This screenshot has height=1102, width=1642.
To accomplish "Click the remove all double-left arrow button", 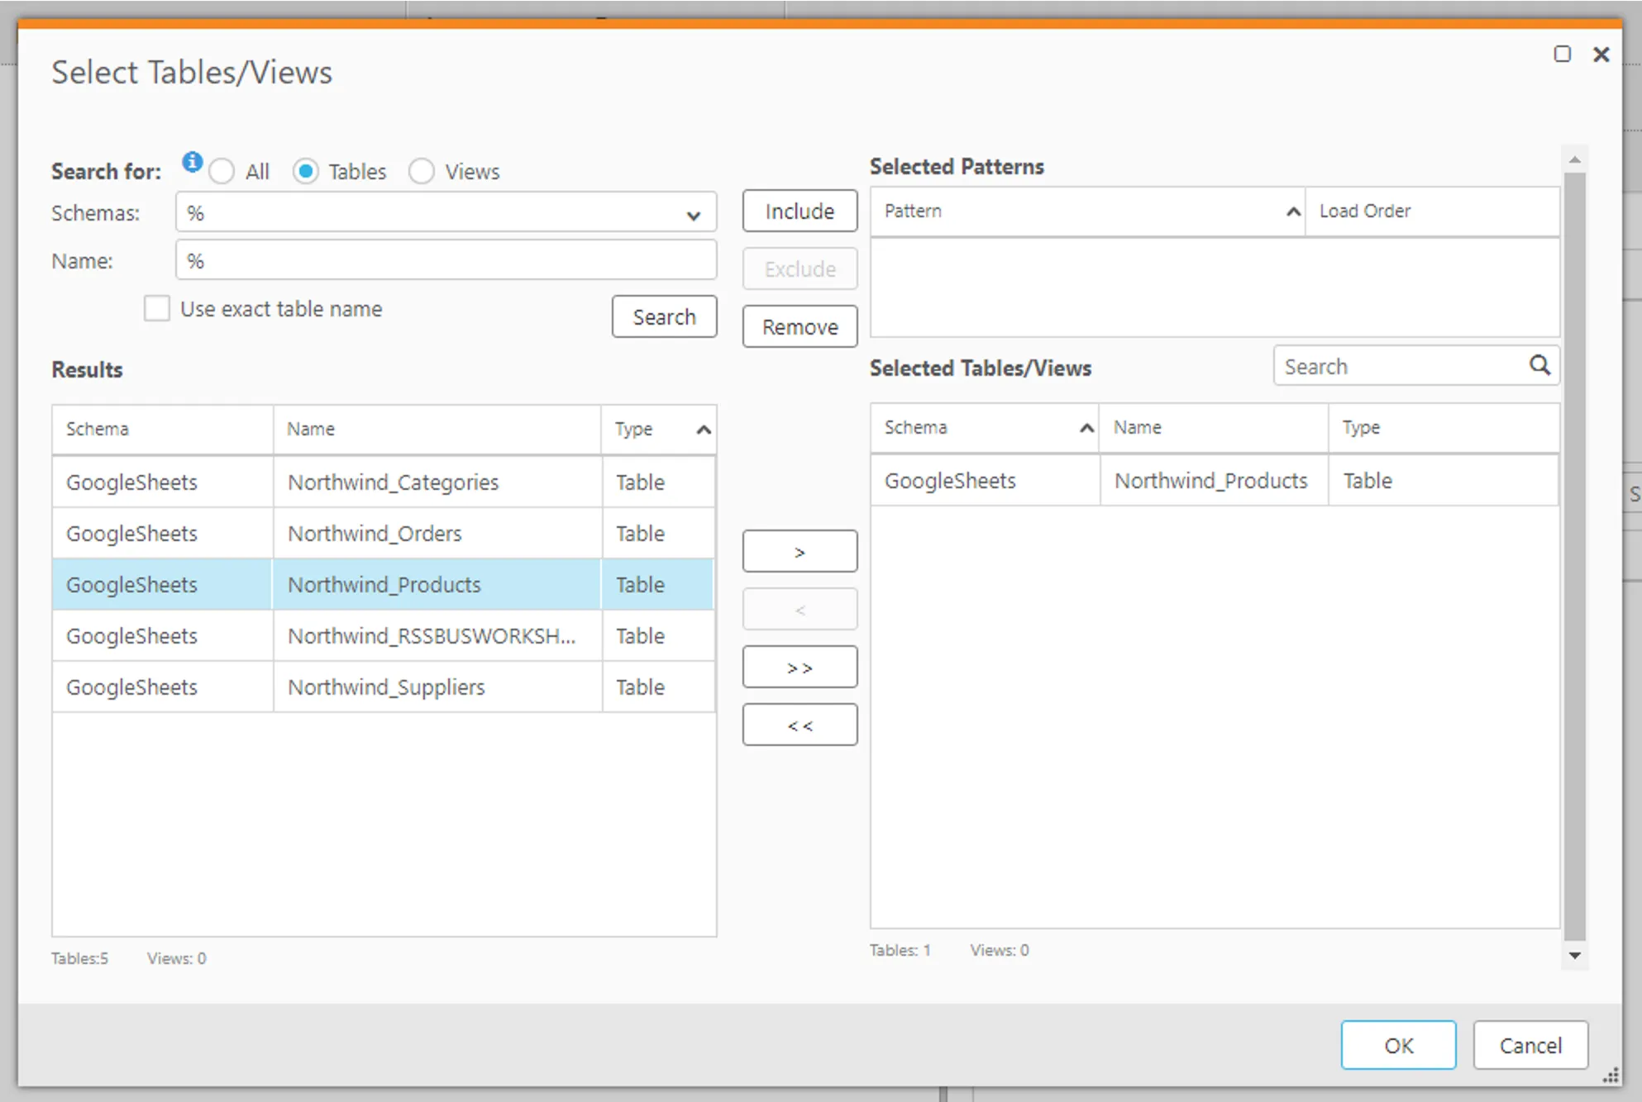I will tap(799, 725).
